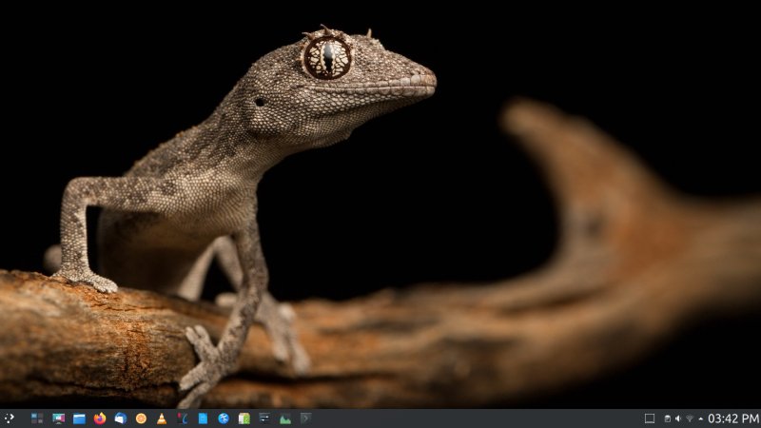Click the dark red-and-blue icon after VLC
Screen dimensions: 761x428
click(183, 418)
